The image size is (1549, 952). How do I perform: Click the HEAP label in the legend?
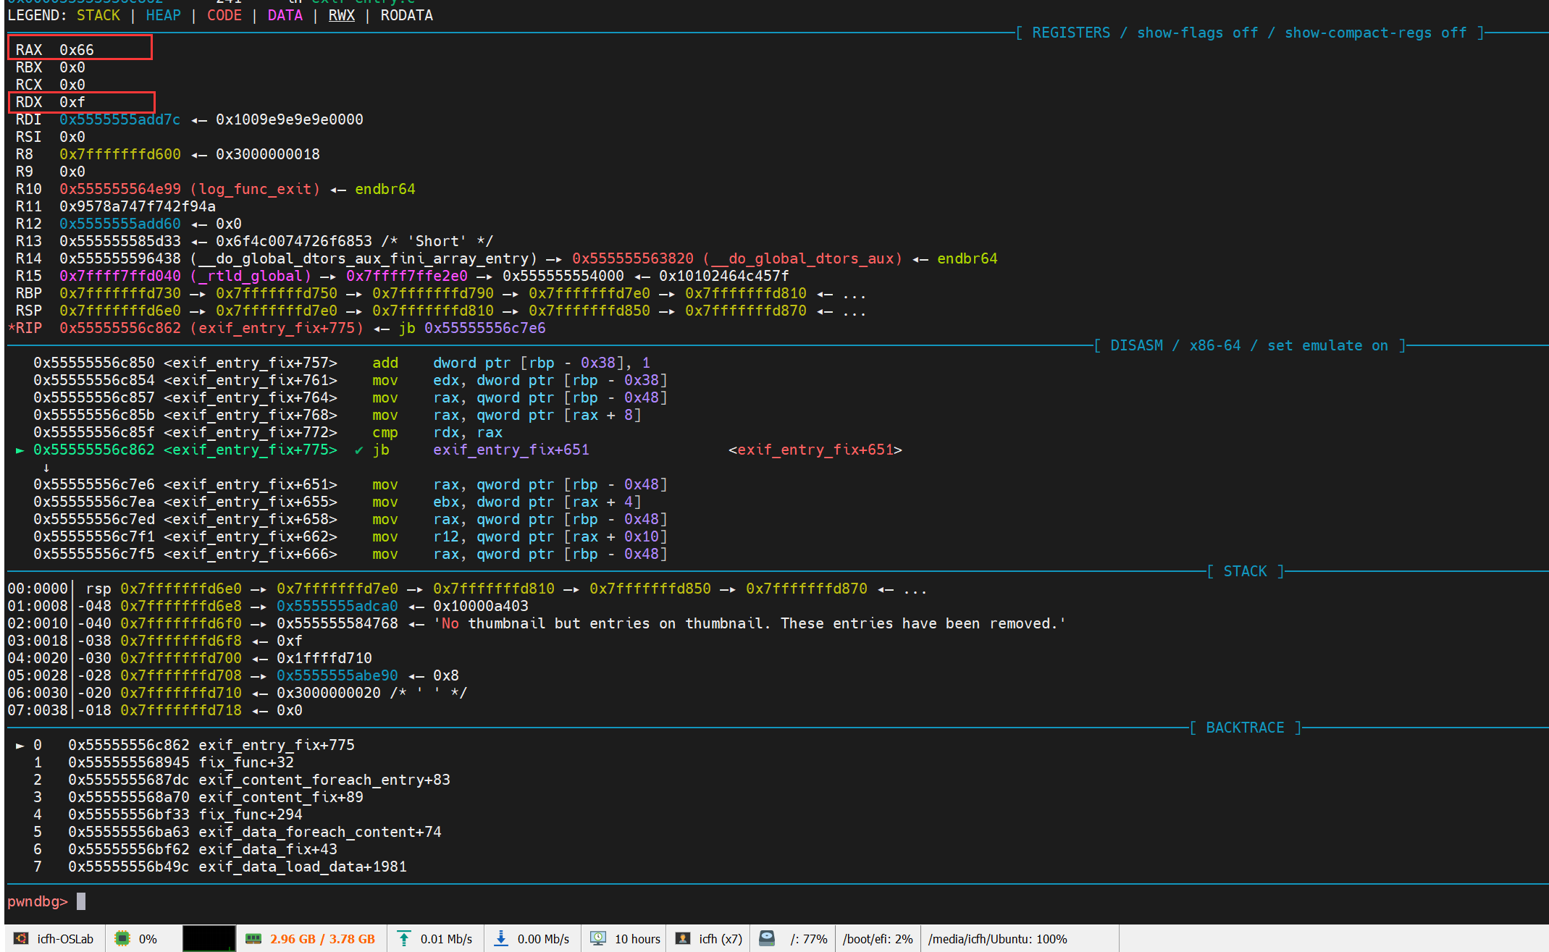tap(164, 15)
